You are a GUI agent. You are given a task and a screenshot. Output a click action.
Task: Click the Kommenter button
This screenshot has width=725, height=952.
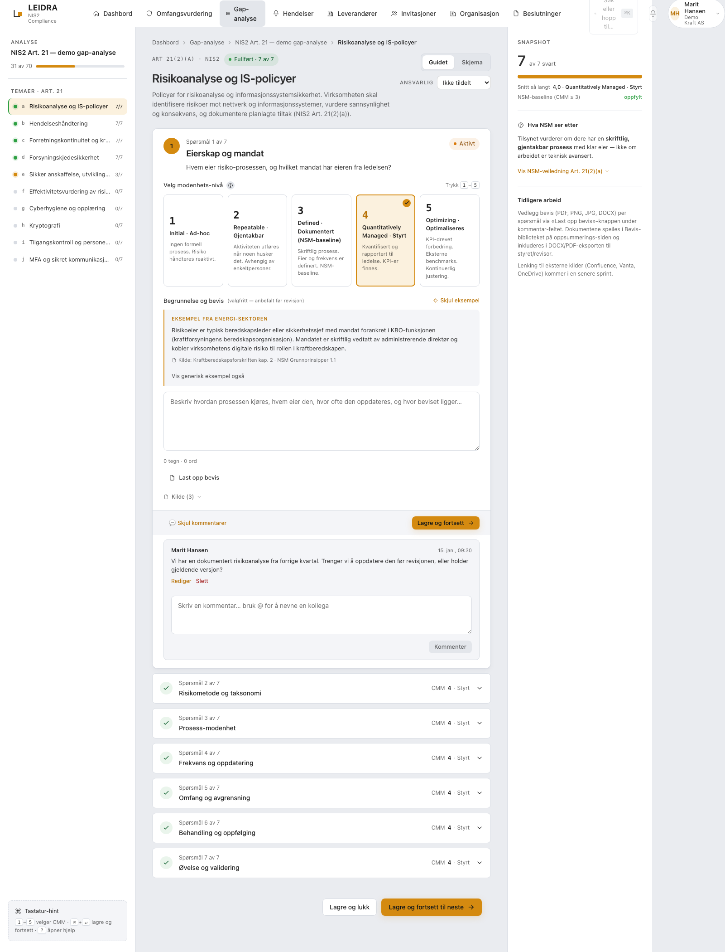click(x=450, y=647)
